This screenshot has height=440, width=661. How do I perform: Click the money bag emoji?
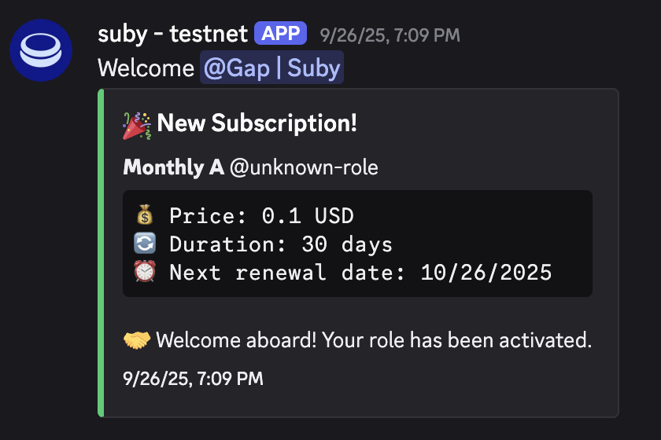pyautogui.click(x=143, y=215)
